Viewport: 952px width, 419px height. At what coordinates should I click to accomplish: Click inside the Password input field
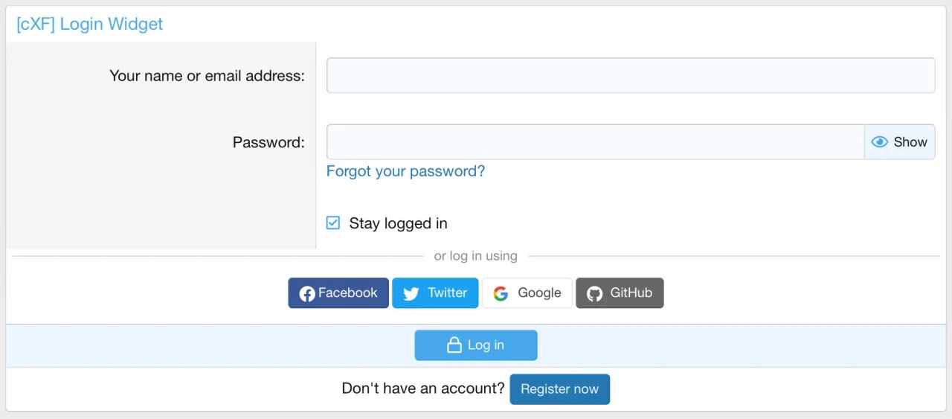pyautogui.click(x=595, y=142)
